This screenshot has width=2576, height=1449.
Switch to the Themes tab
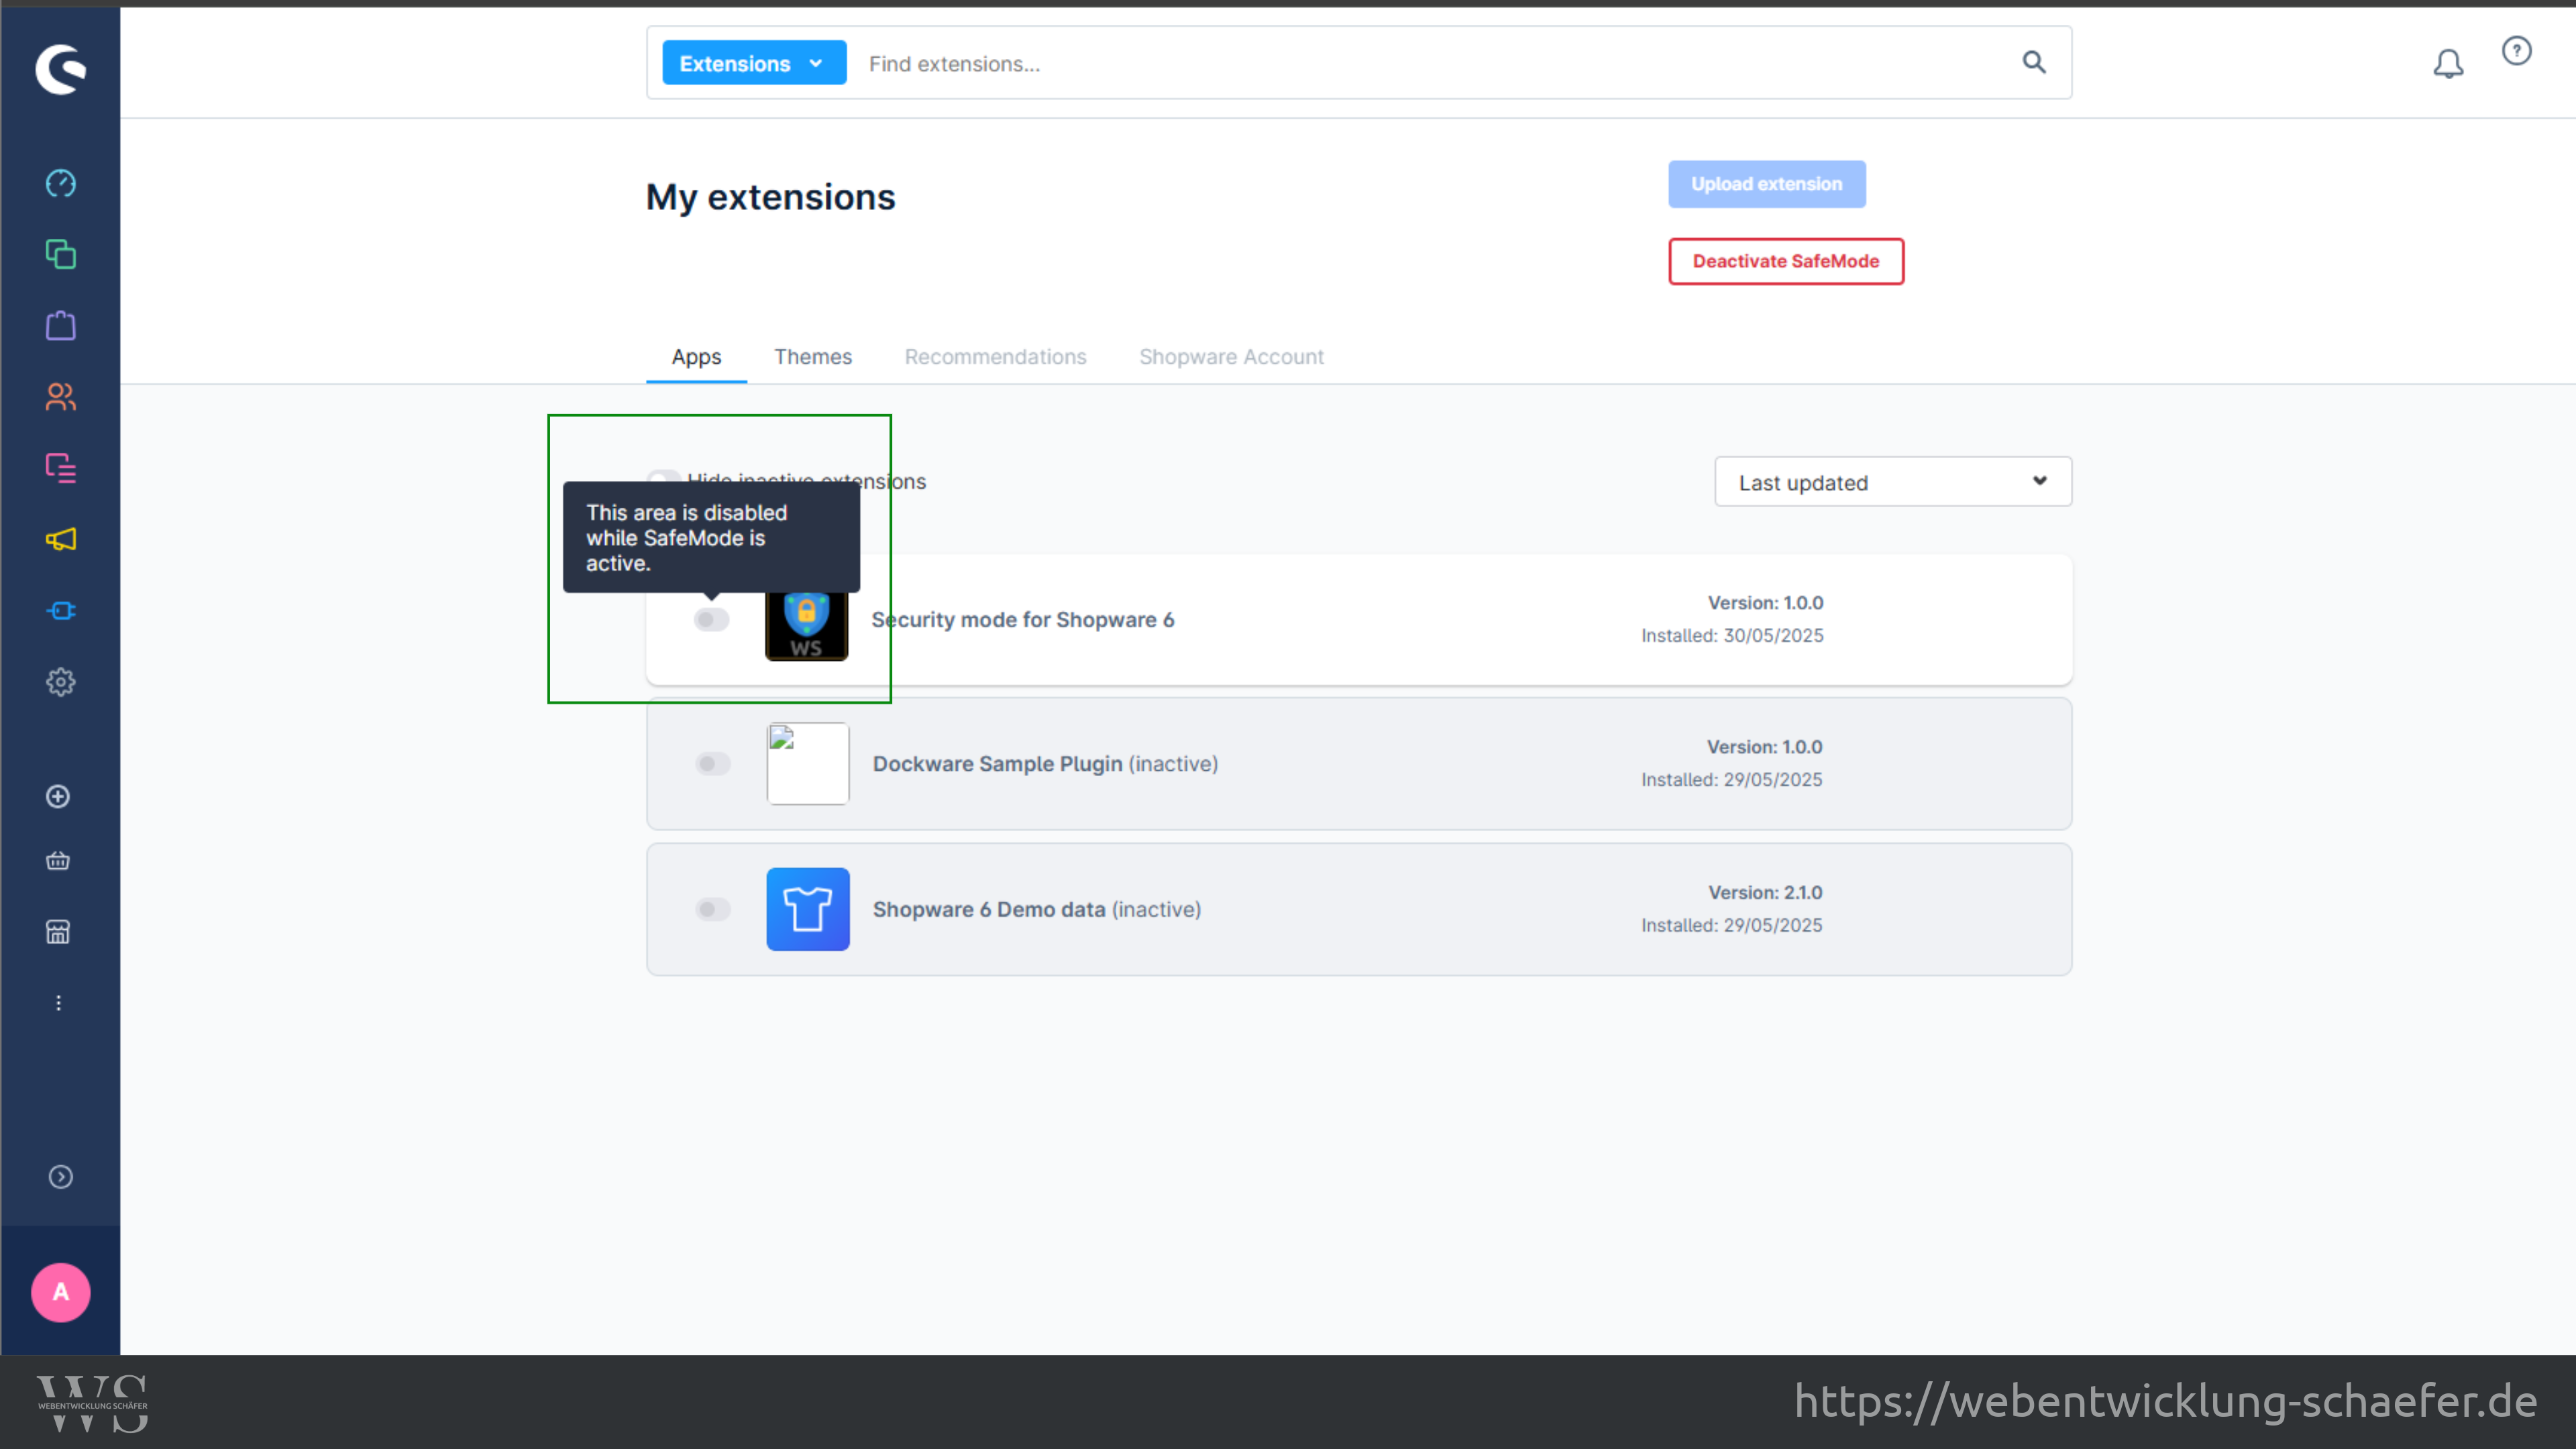pos(813,357)
